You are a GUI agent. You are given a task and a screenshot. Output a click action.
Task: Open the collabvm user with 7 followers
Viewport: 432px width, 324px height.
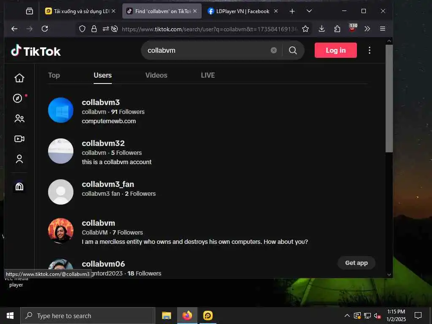[98, 223]
